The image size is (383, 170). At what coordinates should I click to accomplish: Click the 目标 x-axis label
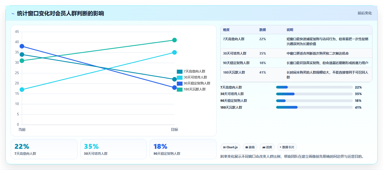(174, 130)
